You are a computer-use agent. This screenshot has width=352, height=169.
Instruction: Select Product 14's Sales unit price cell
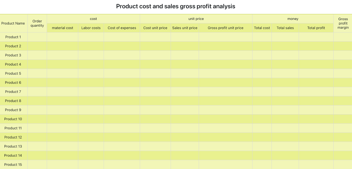pos(185,155)
